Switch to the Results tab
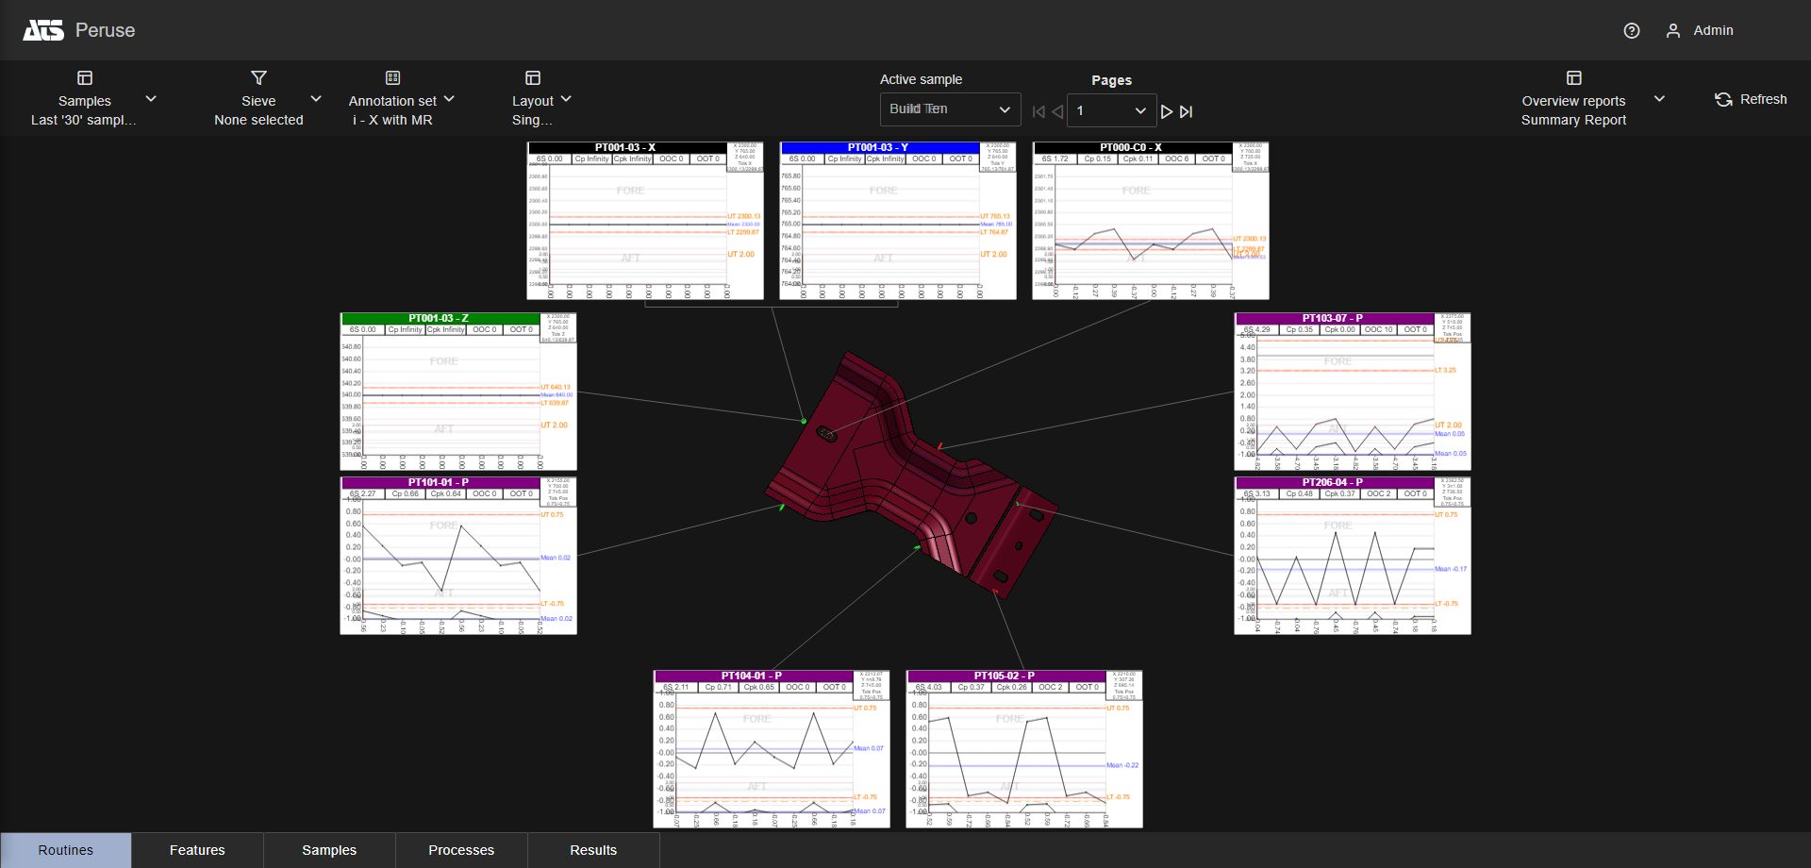 tap(593, 850)
